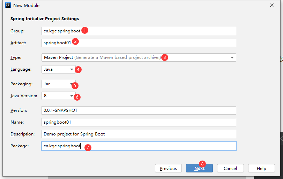Open the Language dropdown showing Java
The image size is (283, 179).
[x=59, y=69]
